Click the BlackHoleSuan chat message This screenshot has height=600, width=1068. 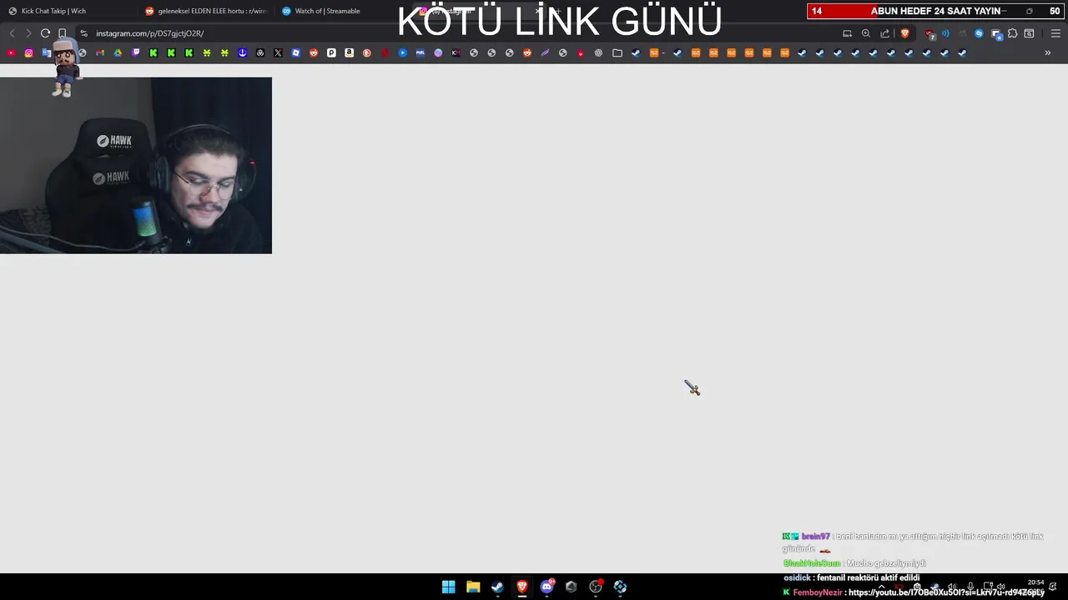click(x=854, y=563)
